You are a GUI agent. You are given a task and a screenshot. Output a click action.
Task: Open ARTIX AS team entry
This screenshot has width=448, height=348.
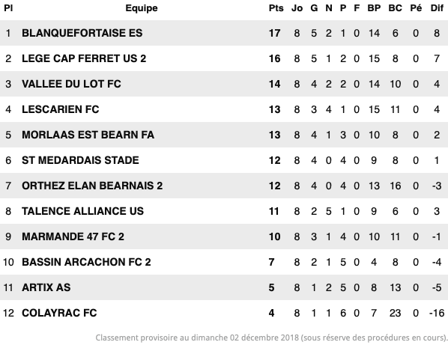pos(46,287)
